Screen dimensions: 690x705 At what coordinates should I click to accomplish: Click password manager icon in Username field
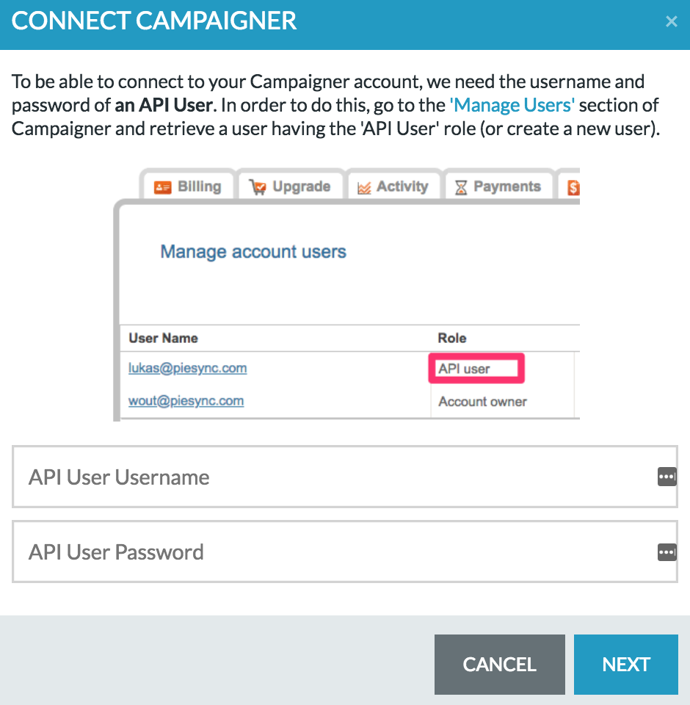tap(667, 477)
